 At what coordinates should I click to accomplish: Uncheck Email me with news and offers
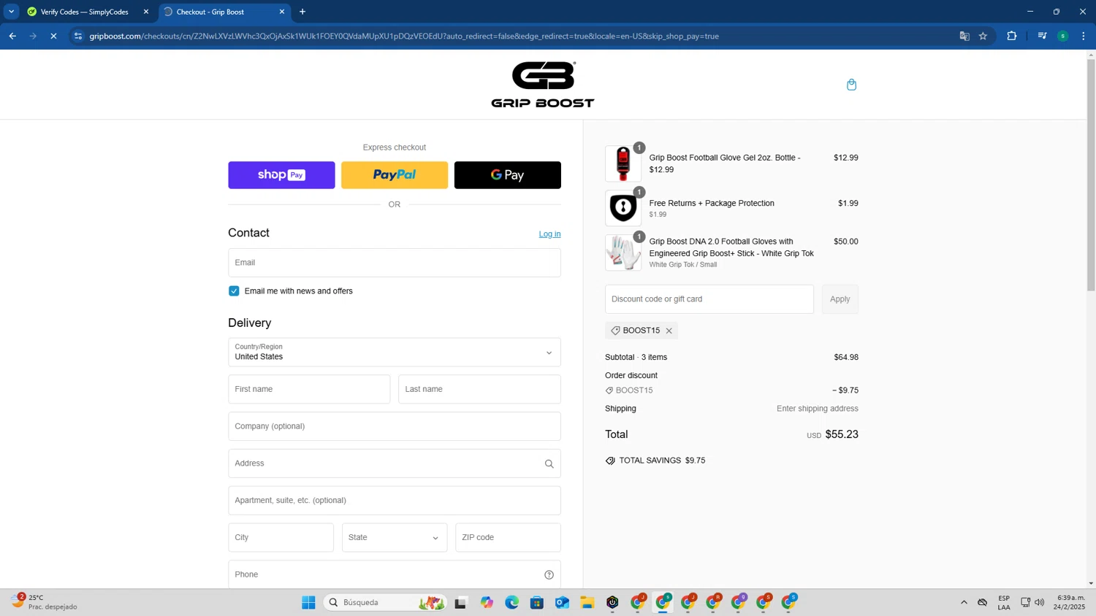click(x=234, y=291)
